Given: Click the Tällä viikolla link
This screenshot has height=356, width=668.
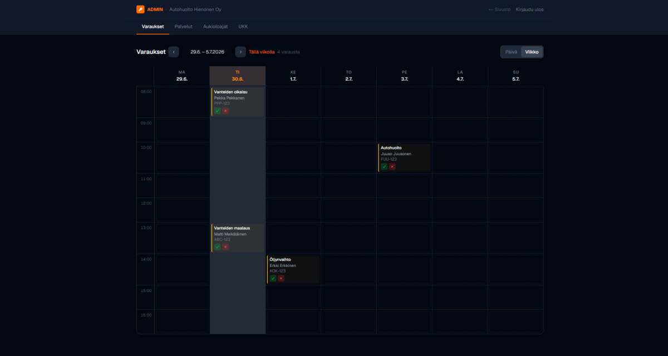Looking at the screenshot, I should (x=262, y=52).
